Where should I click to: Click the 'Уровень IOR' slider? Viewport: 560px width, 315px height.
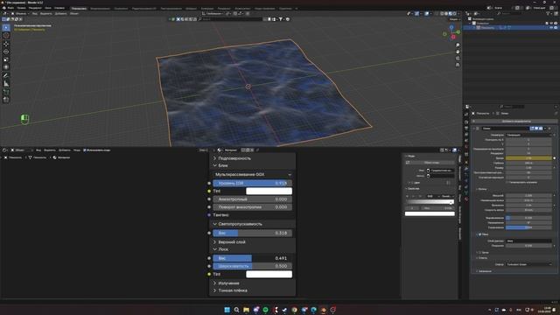pyautogui.click(x=253, y=183)
